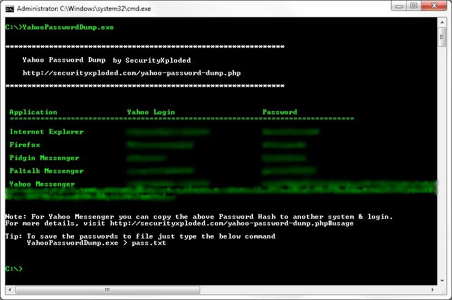Click the horizontal scrollbar right arrow
Viewport: 452px width, 300px height.
[x=433, y=290]
